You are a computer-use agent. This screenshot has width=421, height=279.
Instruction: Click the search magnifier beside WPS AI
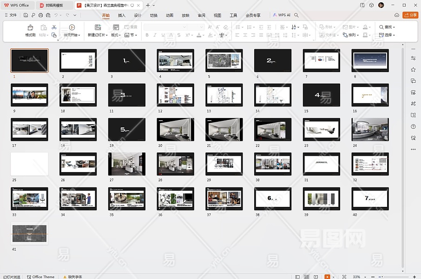pyautogui.click(x=296, y=15)
